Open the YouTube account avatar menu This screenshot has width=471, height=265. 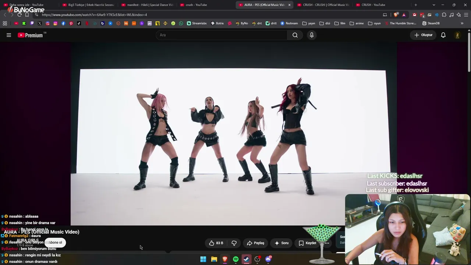(457, 35)
